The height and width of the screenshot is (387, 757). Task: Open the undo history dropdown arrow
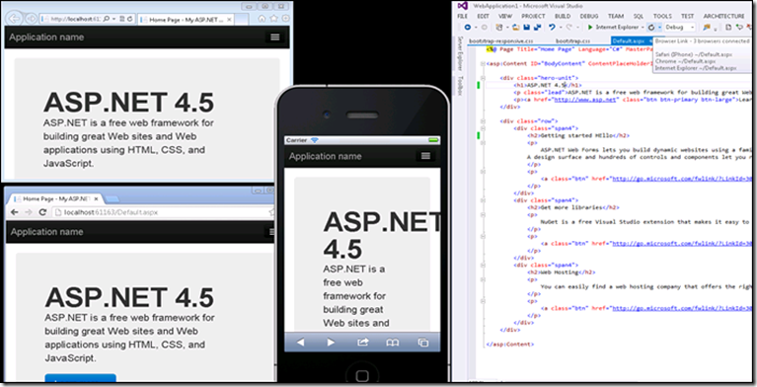(561, 28)
